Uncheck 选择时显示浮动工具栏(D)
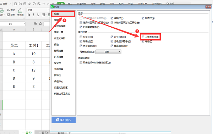This screenshot has width=213, height=134. click(81, 23)
